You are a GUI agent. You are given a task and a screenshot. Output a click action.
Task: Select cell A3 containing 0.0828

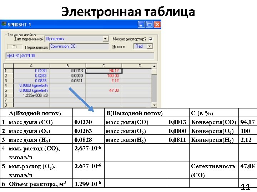click(x=31, y=80)
